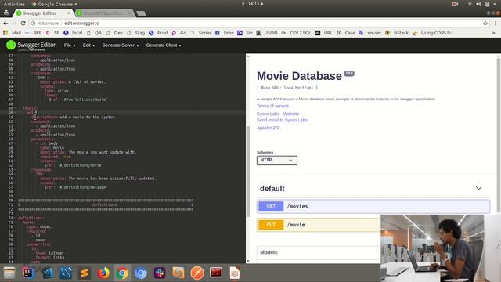Launch Firefox from dock
This screenshot has width=501, height=282.
point(103,273)
